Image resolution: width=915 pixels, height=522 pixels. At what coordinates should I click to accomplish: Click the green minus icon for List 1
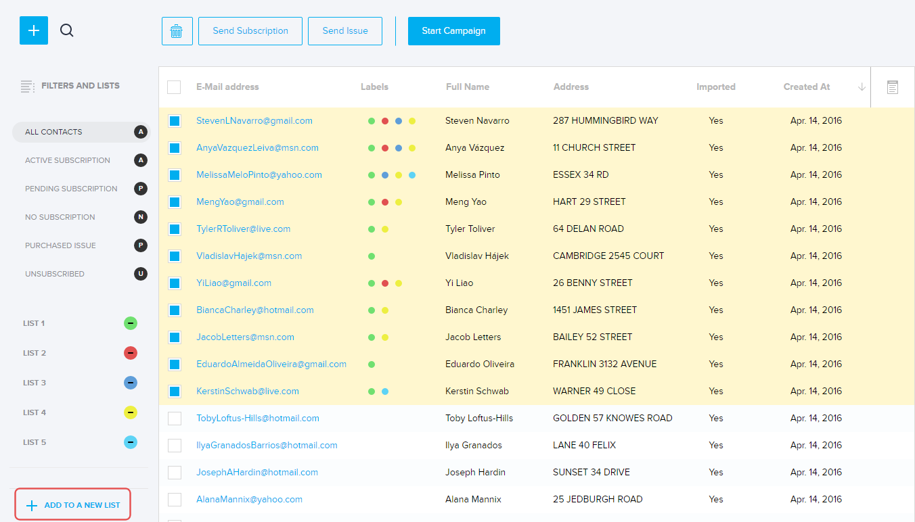pyautogui.click(x=131, y=323)
